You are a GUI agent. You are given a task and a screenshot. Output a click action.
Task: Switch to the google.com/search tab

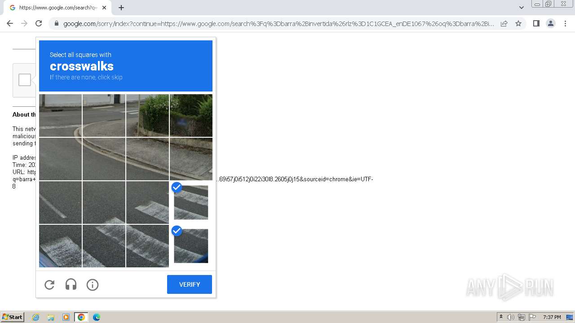coord(57,8)
